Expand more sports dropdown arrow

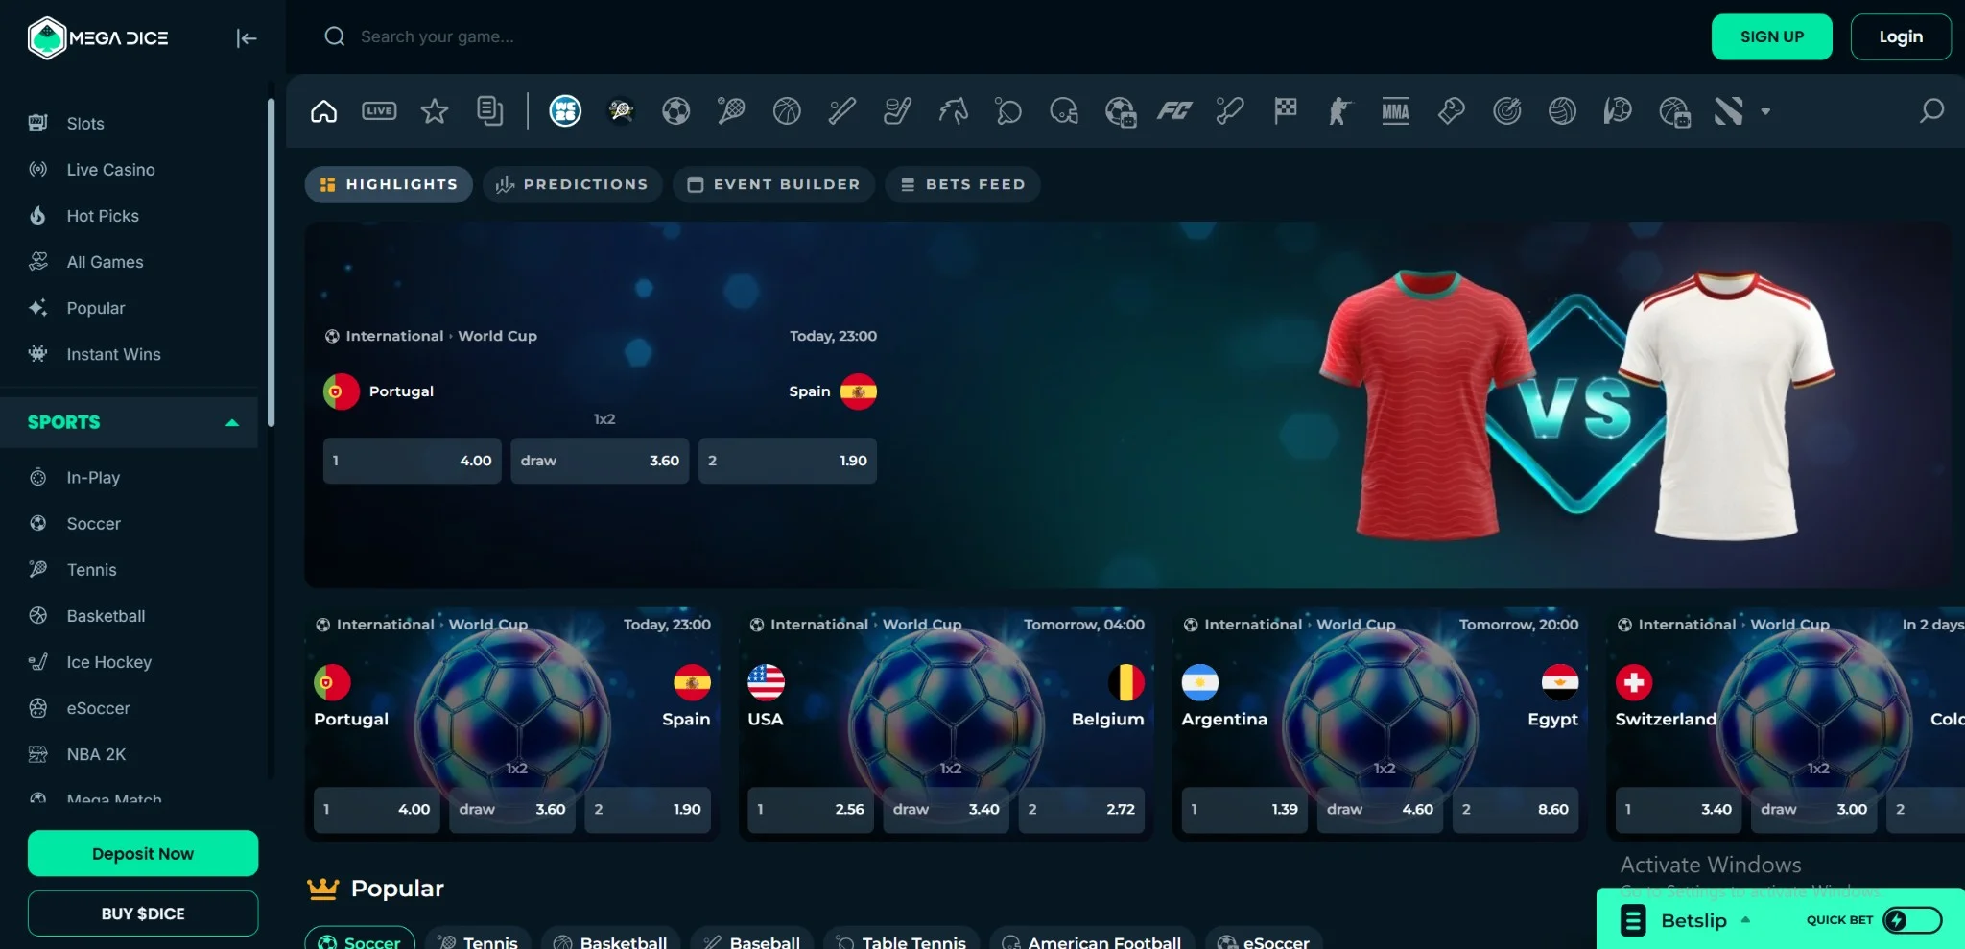[1765, 111]
